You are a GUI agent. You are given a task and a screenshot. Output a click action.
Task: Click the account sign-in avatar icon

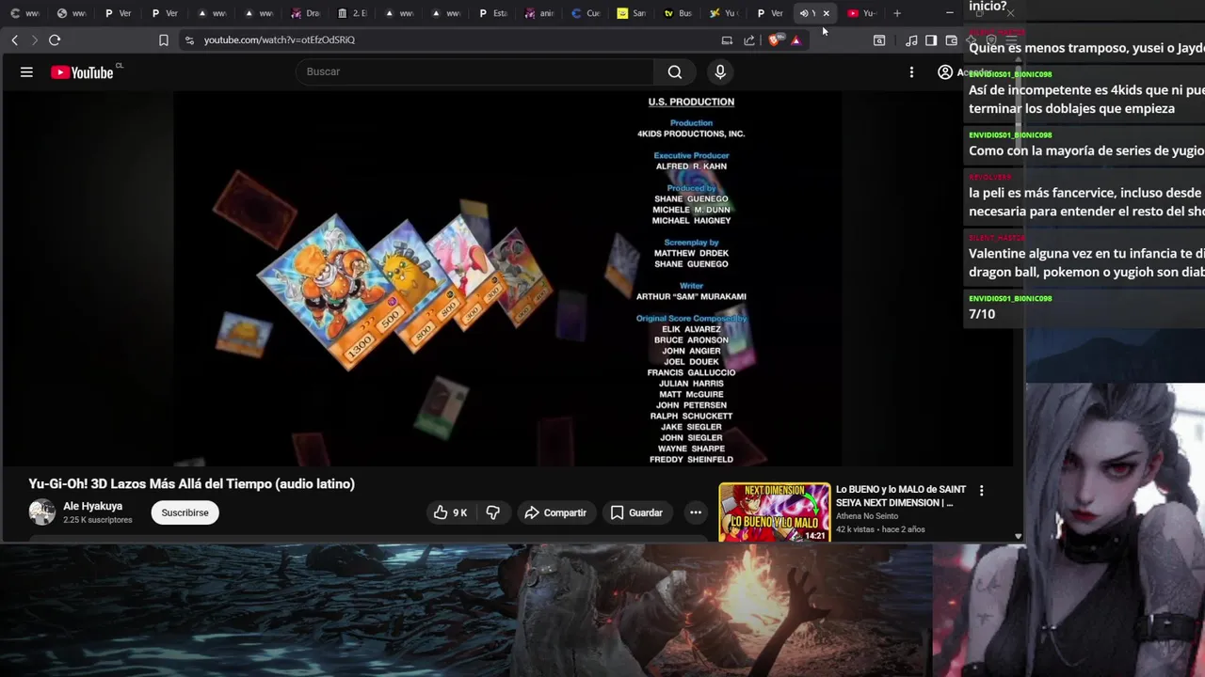pyautogui.click(x=945, y=72)
